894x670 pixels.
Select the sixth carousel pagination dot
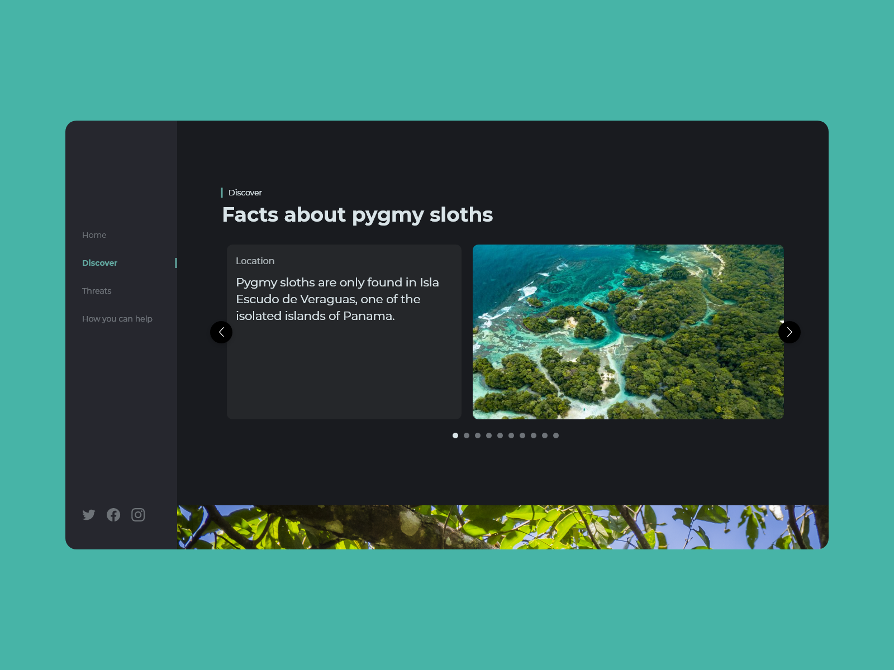511,435
